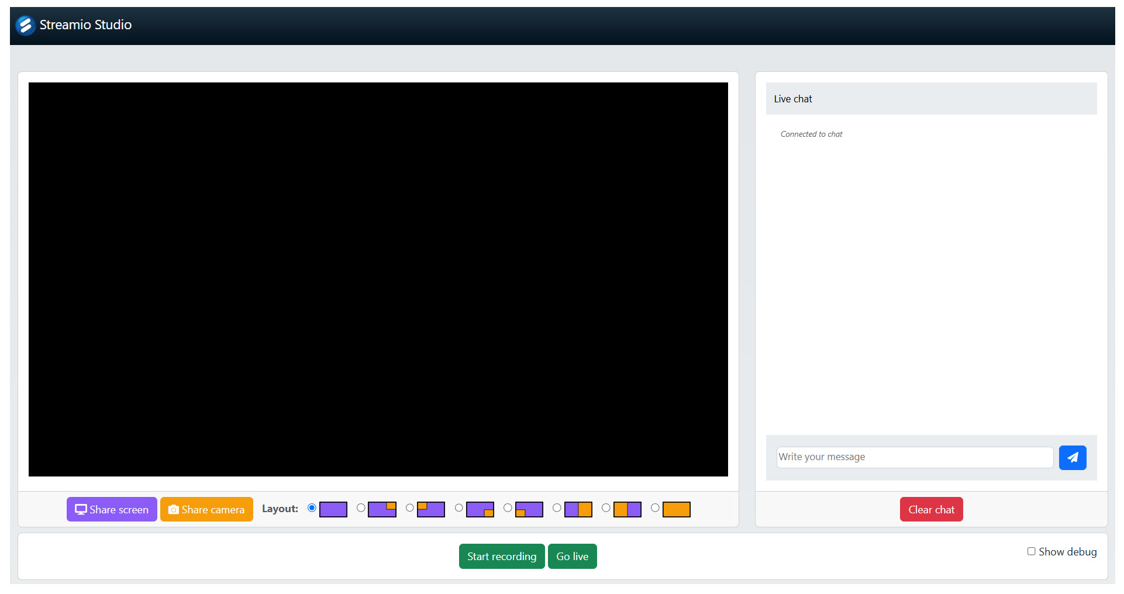1124x594 pixels.
Task: Send chat message via paper plane icon
Action: click(1073, 457)
